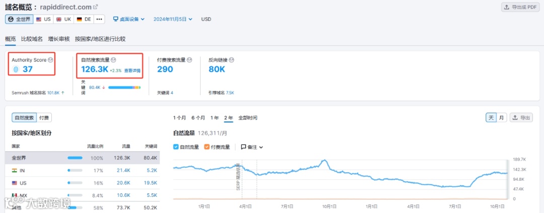The width and height of the screenshot is (544, 213).
Task: Open the date dropdown 2024年11月5日
Action: coord(173,19)
